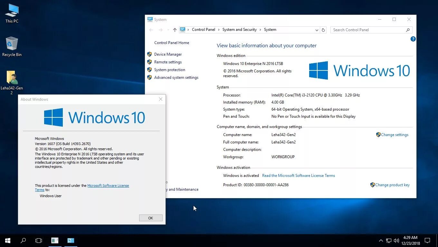
Task: Click System breadcrumb item
Action: (270, 30)
